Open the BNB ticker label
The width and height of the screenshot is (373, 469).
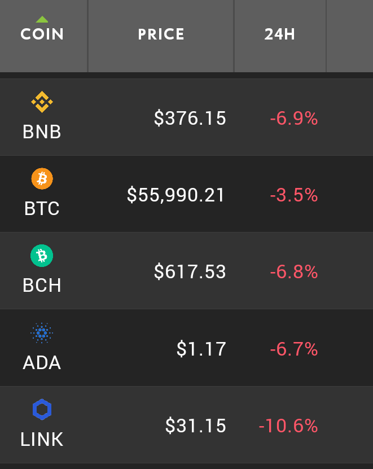pos(42,132)
